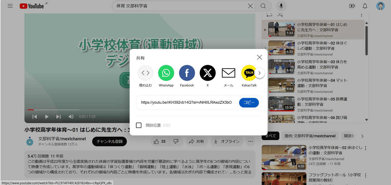Enable the start position checkbox
The height and width of the screenshot is (185, 391).
pos(139,125)
